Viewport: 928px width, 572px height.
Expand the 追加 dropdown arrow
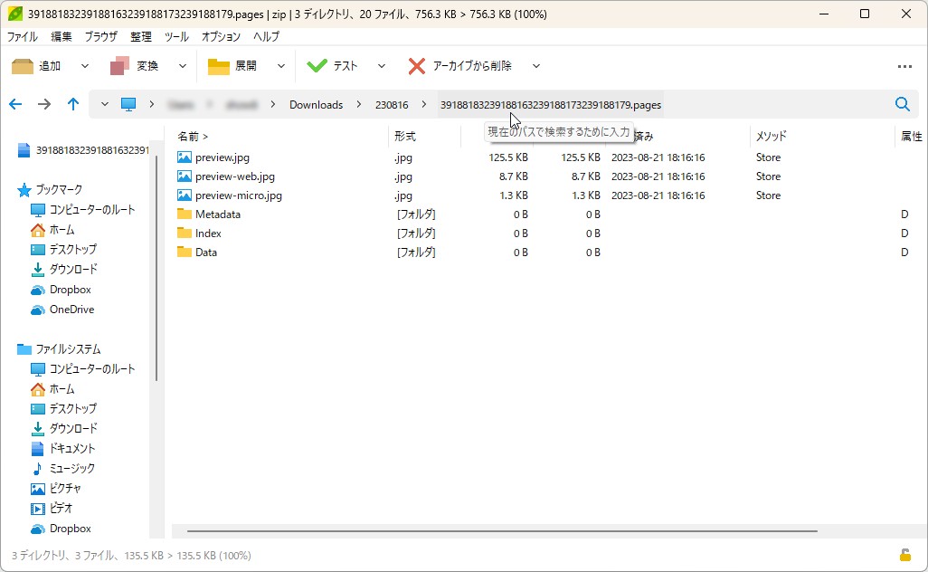85,66
